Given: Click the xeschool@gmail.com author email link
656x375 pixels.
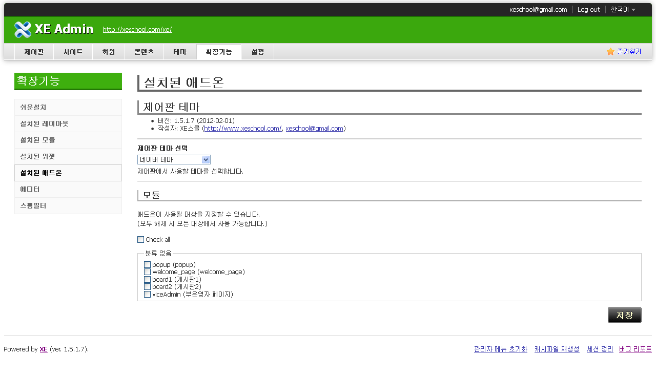Looking at the screenshot, I should click(314, 128).
